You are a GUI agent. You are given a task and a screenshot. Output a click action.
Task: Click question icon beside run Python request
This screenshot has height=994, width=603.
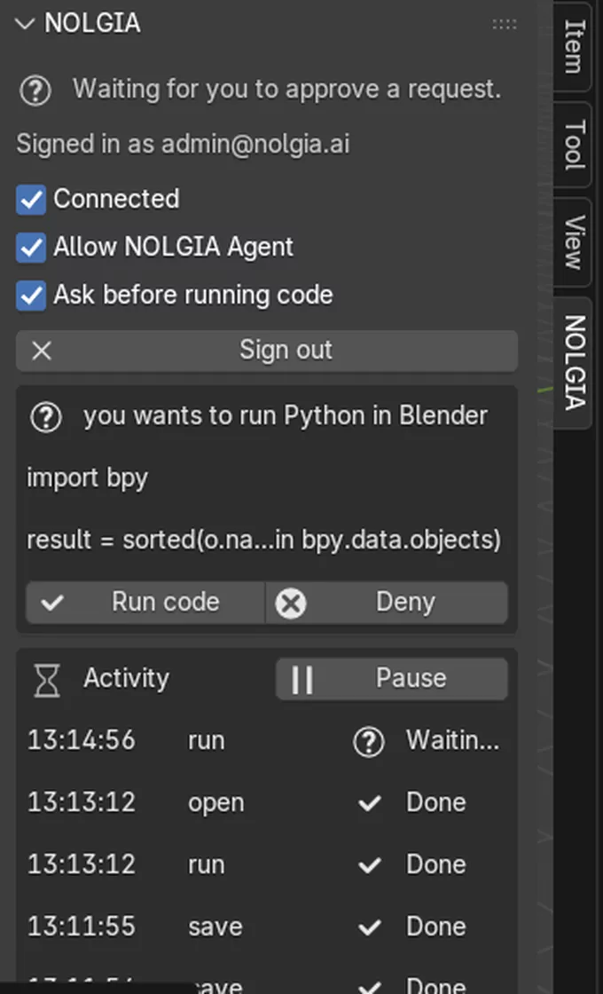46,417
